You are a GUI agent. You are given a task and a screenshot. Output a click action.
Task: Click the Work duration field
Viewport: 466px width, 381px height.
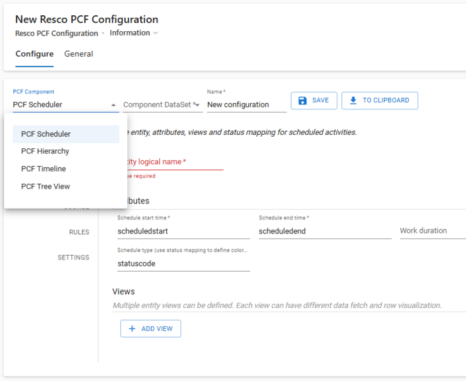point(433,231)
